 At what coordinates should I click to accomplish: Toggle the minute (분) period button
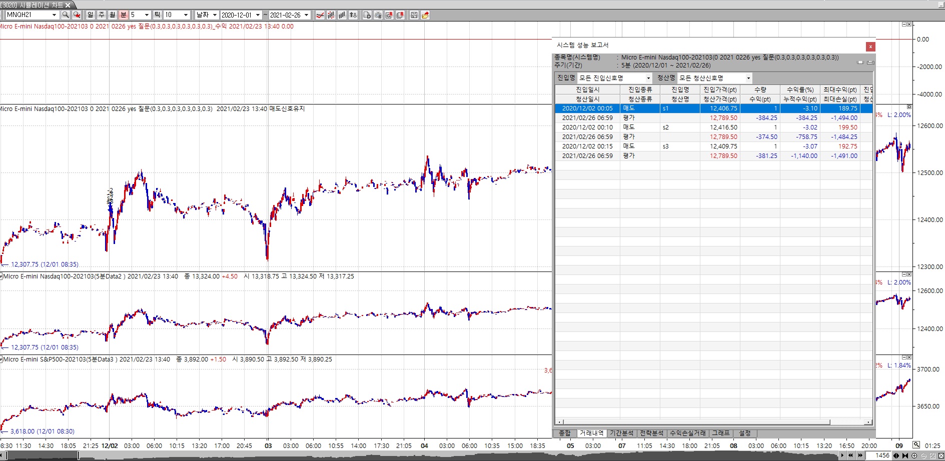point(124,15)
